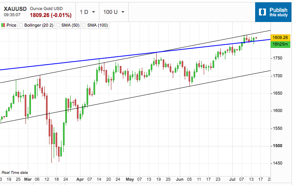This screenshot has width=293, height=185.
Task: Click the 09:35:07 timestamp
Action: [12, 15]
